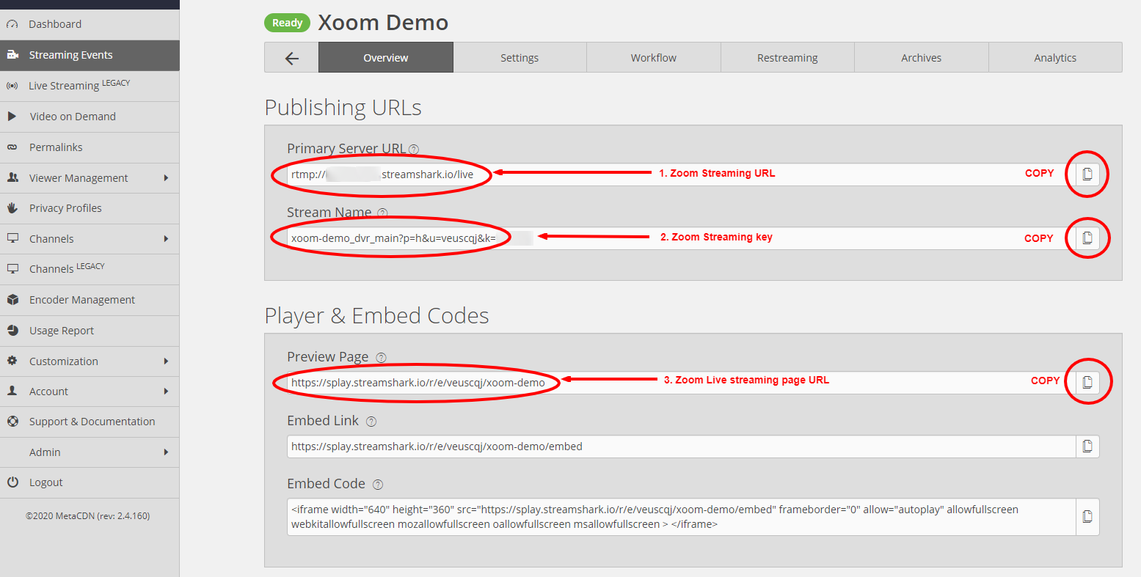The image size is (1141, 577).
Task: Click the Viewer Management people icon
Action: click(x=12, y=178)
